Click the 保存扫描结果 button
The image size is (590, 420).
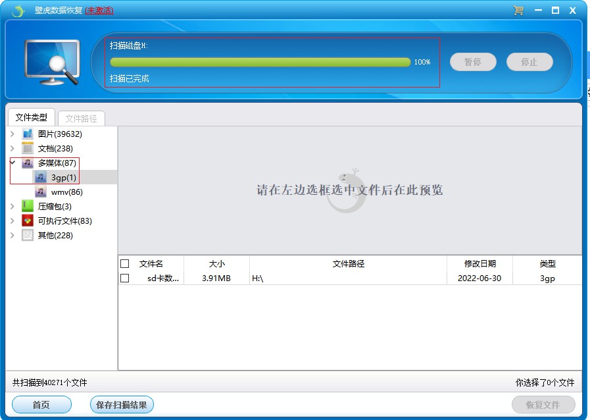point(122,405)
